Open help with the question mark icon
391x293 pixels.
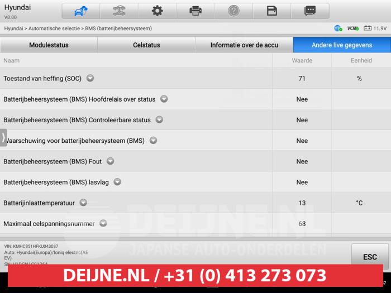(233, 11)
